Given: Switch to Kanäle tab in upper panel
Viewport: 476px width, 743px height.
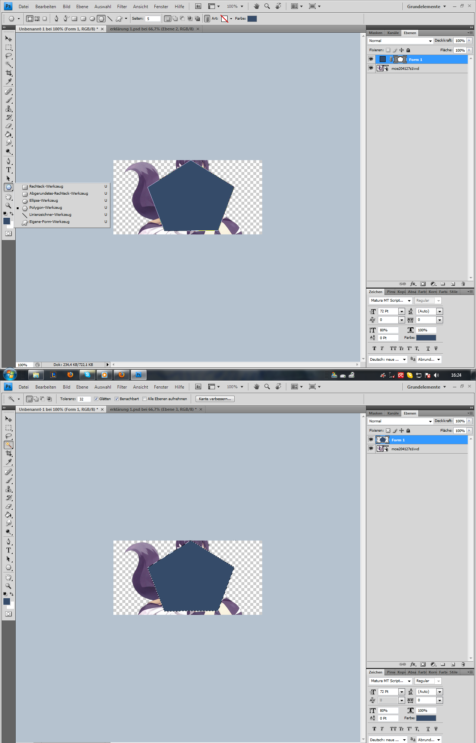Looking at the screenshot, I should (x=393, y=33).
